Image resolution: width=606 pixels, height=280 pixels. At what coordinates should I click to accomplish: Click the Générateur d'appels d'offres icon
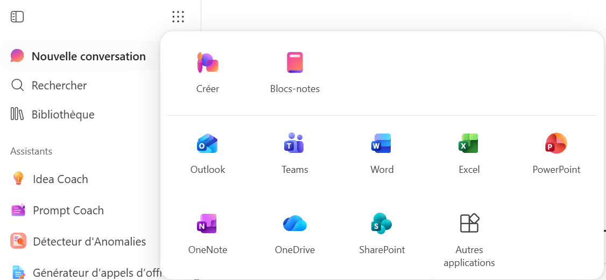click(18, 272)
